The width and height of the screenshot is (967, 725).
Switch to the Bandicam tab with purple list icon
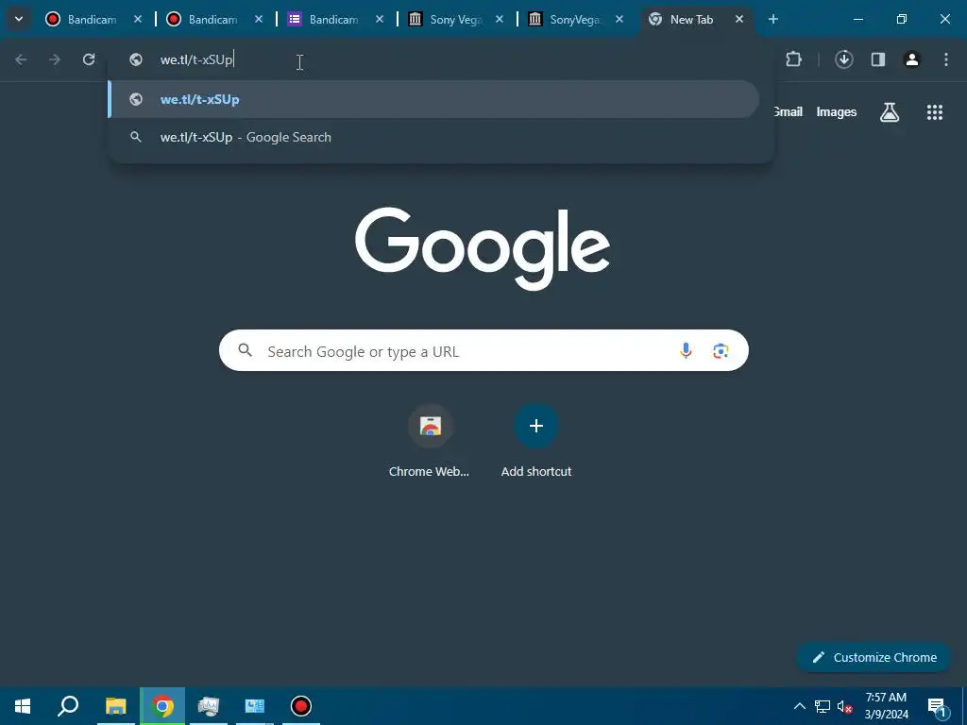pos(333,20)
